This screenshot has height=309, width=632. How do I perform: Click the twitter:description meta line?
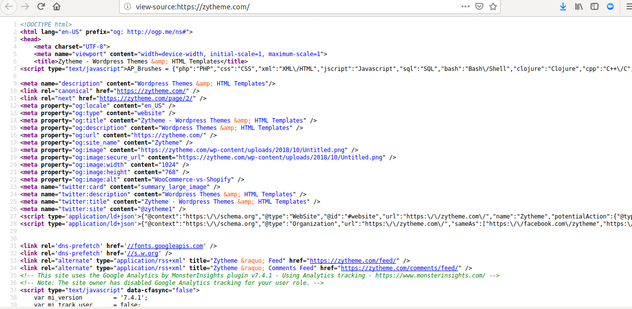coord(164,194)
